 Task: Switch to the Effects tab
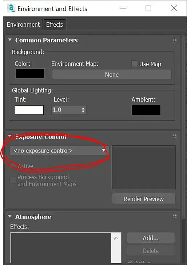point(55,25)
